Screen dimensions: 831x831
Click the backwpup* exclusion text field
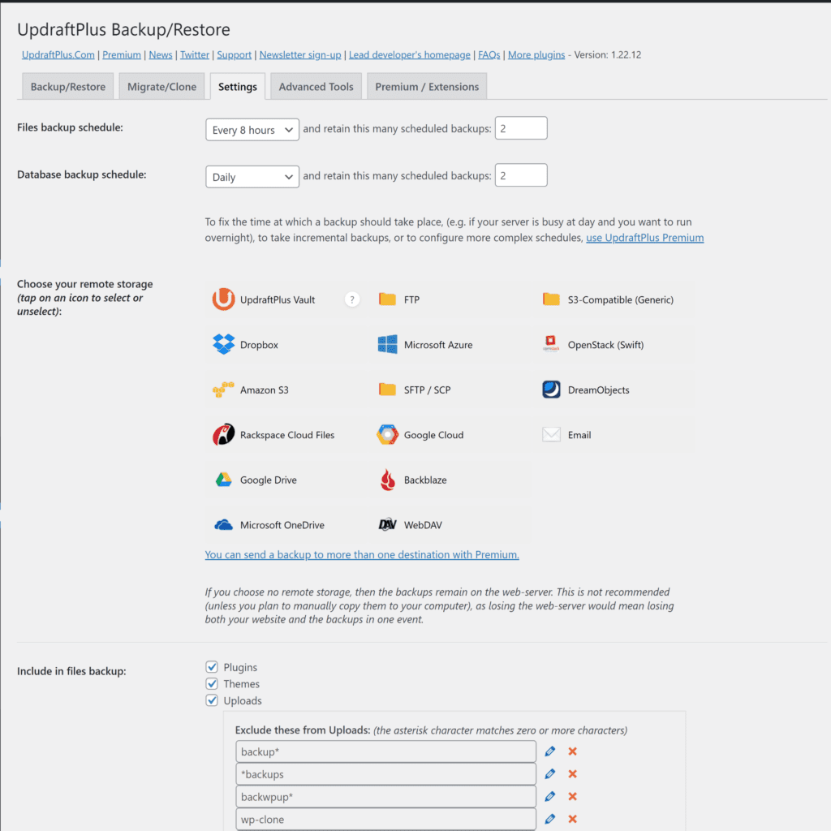(385, 797)
